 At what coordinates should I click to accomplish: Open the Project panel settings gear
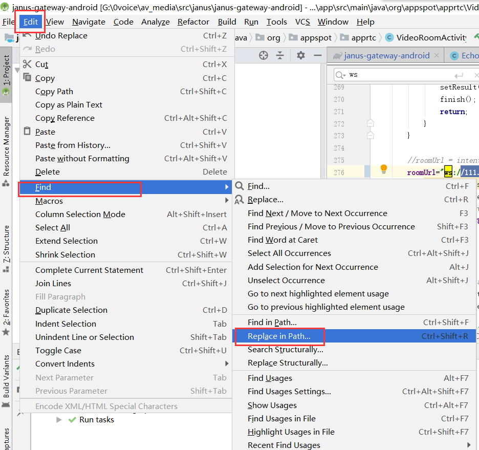point(301,55)
